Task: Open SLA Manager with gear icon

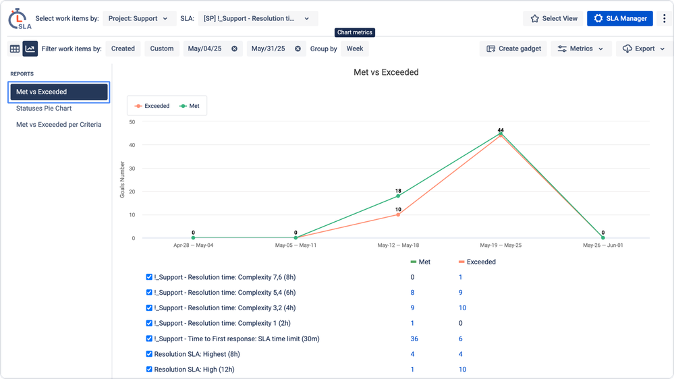Action: [619, 19]
